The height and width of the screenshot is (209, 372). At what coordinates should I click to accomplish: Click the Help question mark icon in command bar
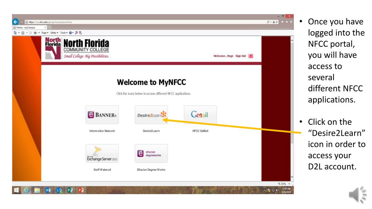coord(70,33)
